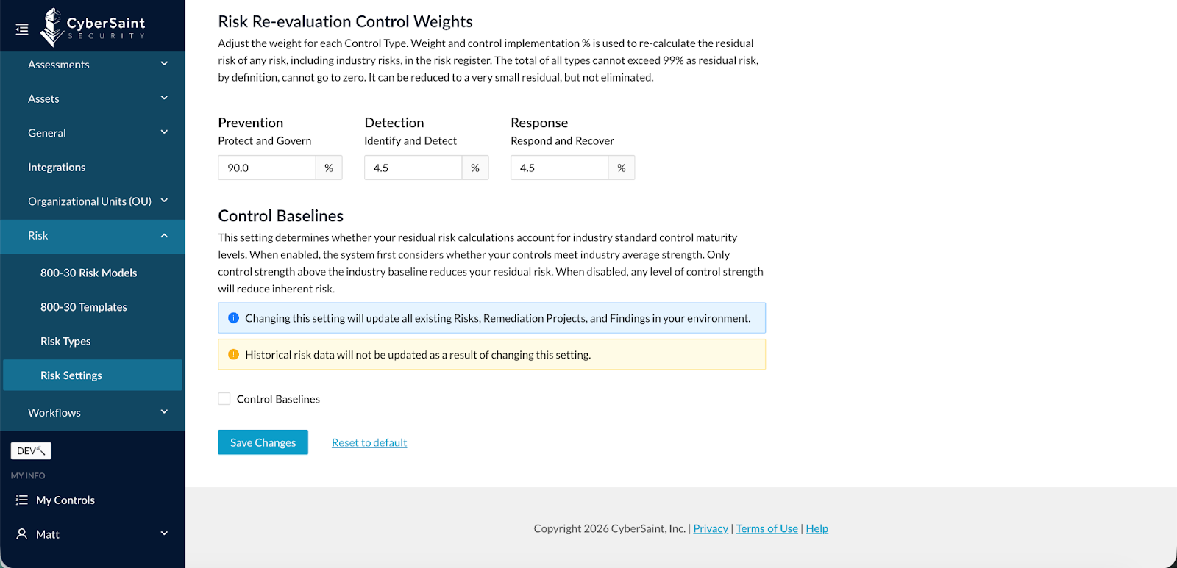Image resolution: width=1177 pixels, height=568 pixels.
Task: Enable the Control Baselines checkbox
Action: [224, 399]
